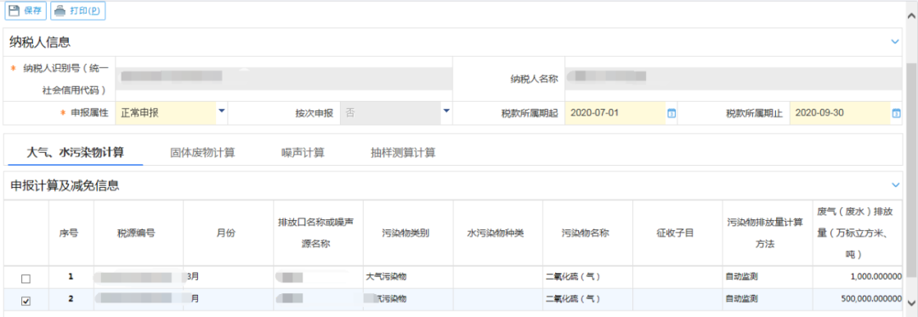Click the 排放口名称或噪声源名称 column header
Screen dimensions: 918x317
(x=318, y=233)
